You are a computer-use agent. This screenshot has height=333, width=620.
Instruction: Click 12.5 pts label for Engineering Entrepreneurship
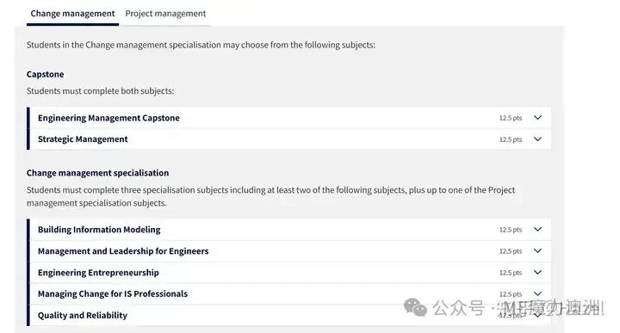(511, 273)
